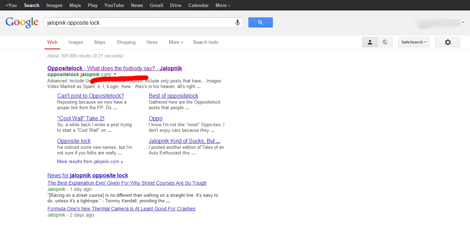Open '"Cool Wall" Take 2!' link
This screenshot has height=226, width=470.
tap(81, 118)
